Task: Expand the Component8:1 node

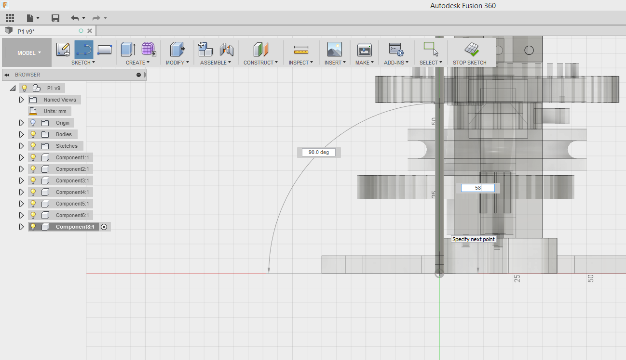Action: click(x=21, y=227)
